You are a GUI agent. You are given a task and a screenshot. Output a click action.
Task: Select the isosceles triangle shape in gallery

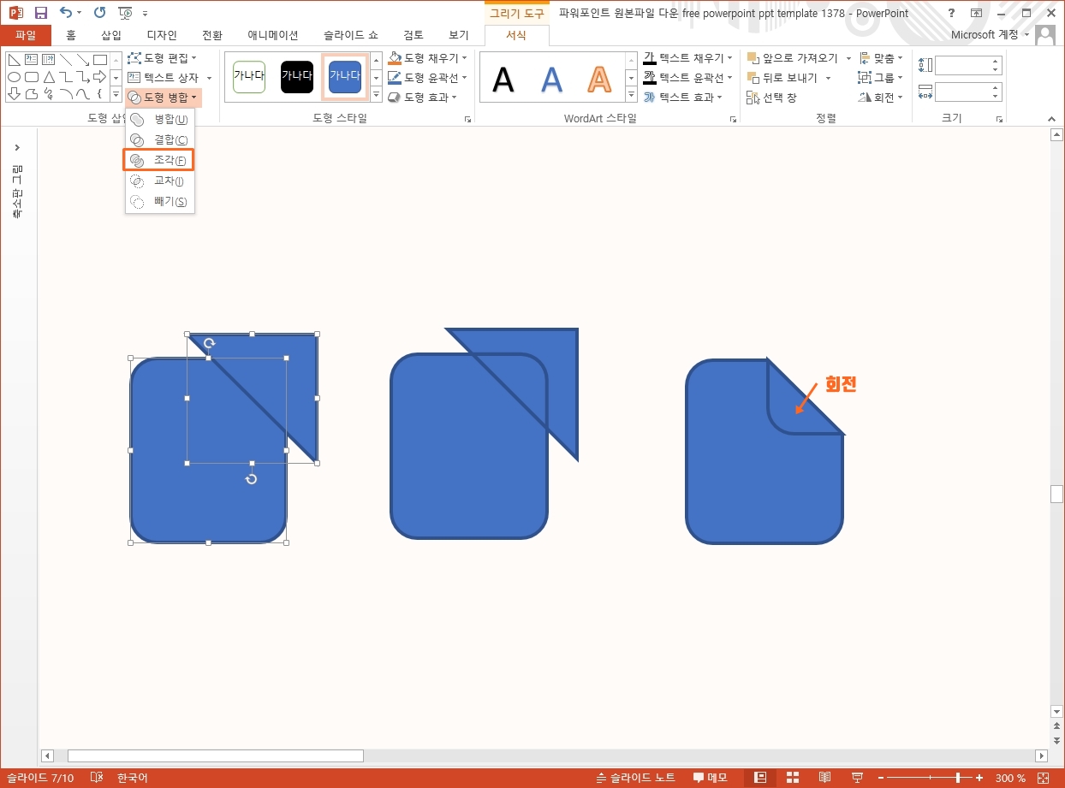[x=48, y=77]
